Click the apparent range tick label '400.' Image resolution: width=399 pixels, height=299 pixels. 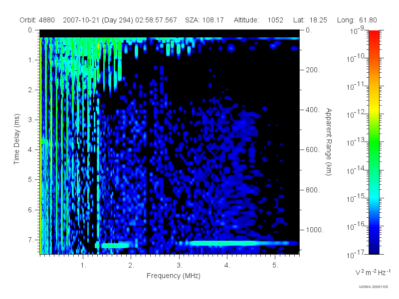coord(313,110)
